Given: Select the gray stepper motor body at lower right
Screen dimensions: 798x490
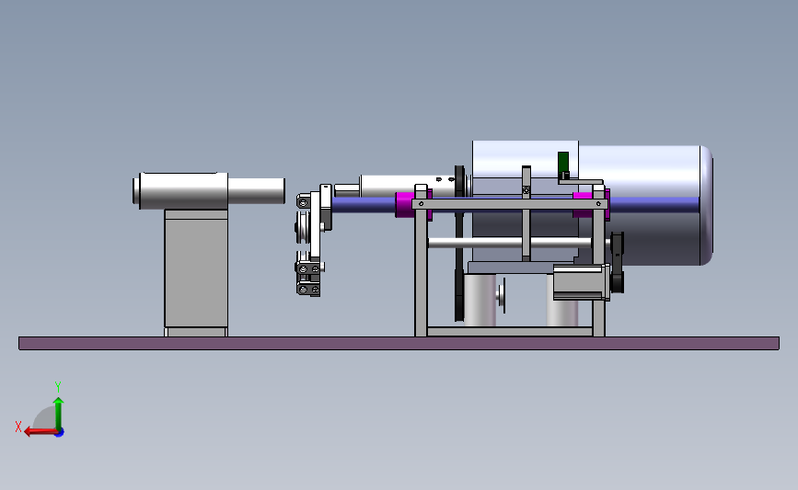Looking at the screenshot, I should [x=580, y=282].
